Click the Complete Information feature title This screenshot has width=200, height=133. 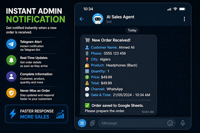coord(36,74)
